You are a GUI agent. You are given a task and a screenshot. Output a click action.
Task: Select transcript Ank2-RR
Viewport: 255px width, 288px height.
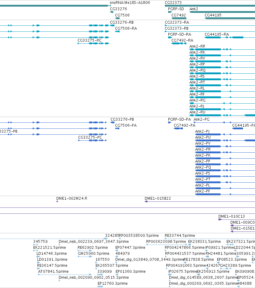pos(197,46)
